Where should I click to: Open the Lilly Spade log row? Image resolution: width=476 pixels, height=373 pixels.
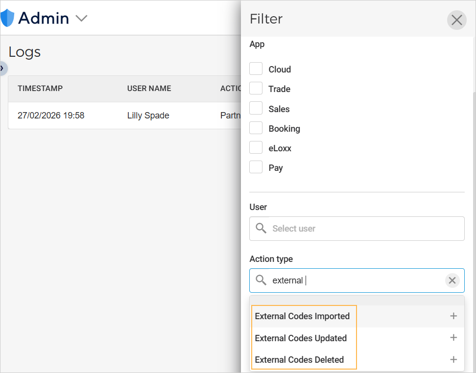point(148,116)
